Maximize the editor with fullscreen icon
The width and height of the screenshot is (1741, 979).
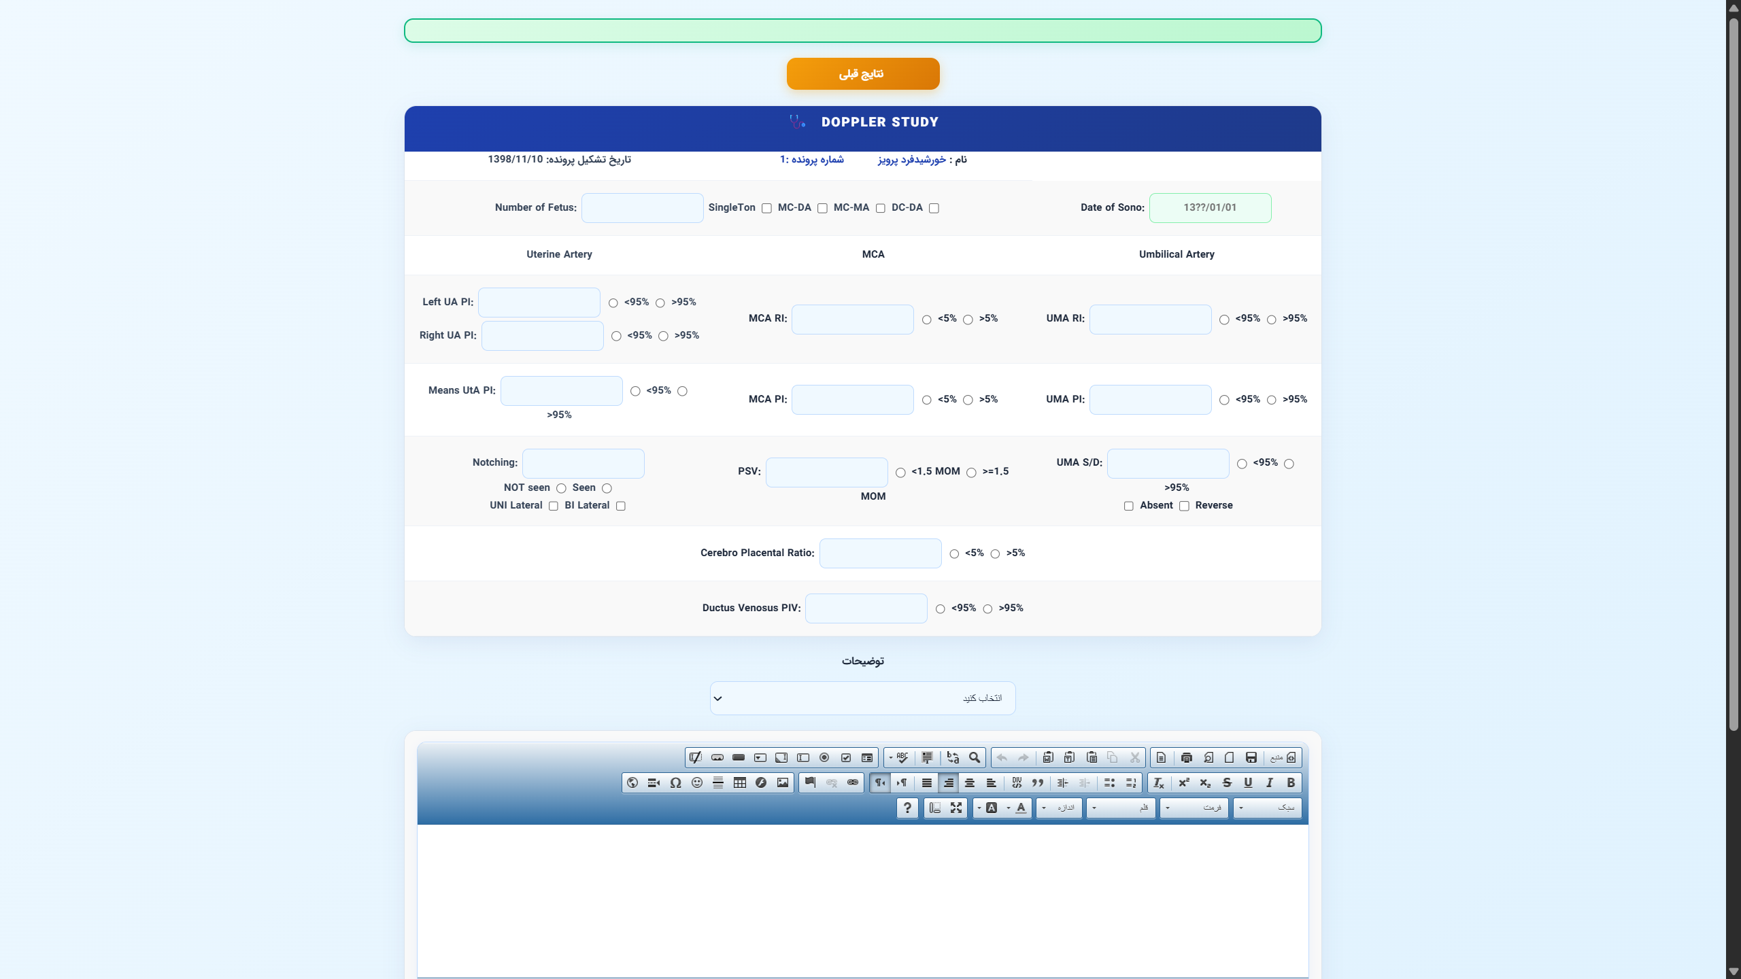[956, 808]
